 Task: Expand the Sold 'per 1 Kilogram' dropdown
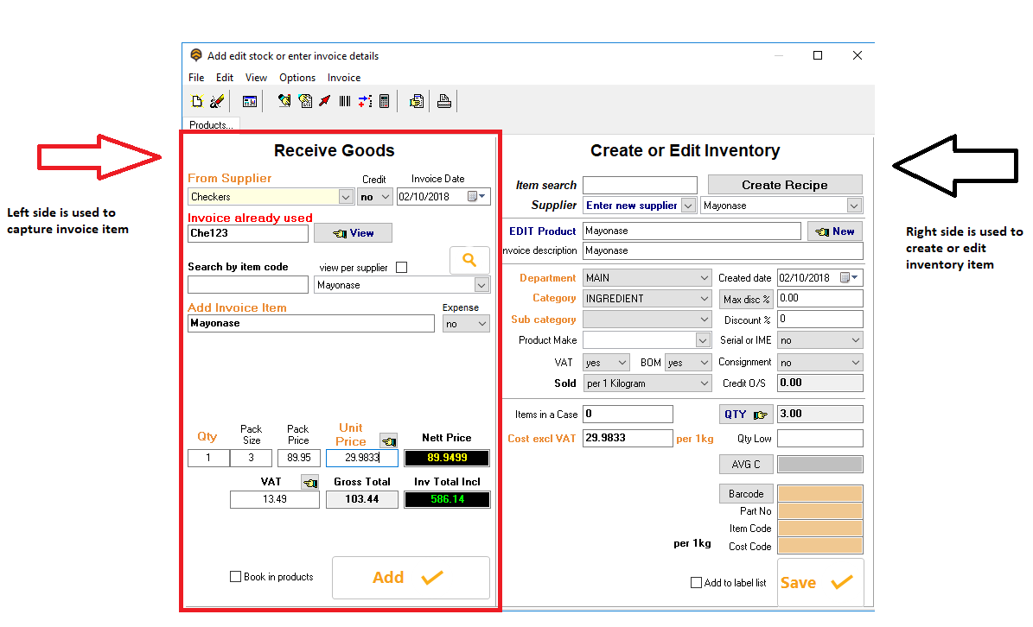pos(704,383)
